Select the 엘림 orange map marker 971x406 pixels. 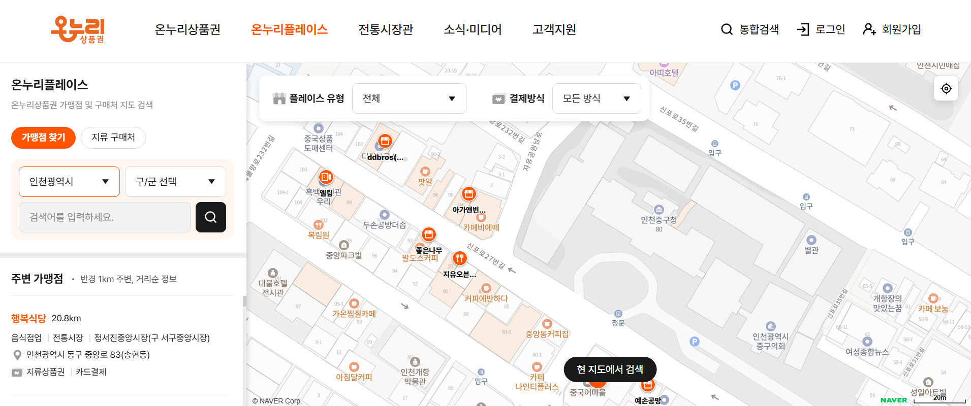click(326, 177)
